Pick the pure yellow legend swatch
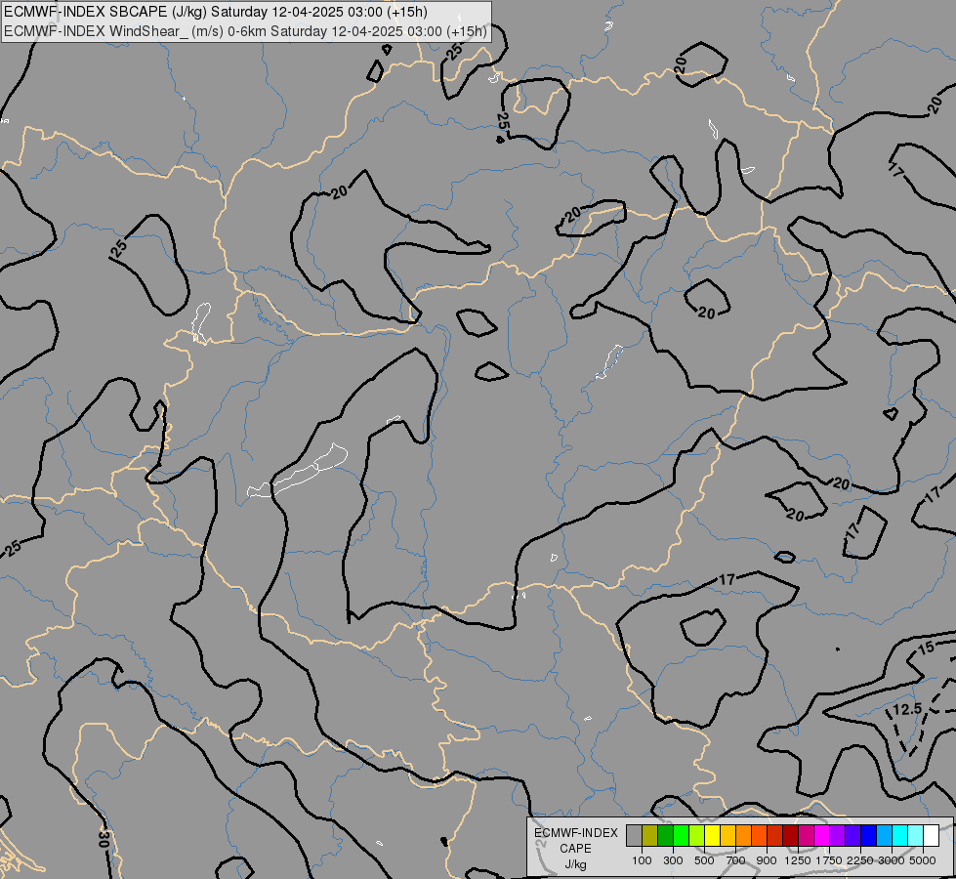 click(x=712, y=835)
